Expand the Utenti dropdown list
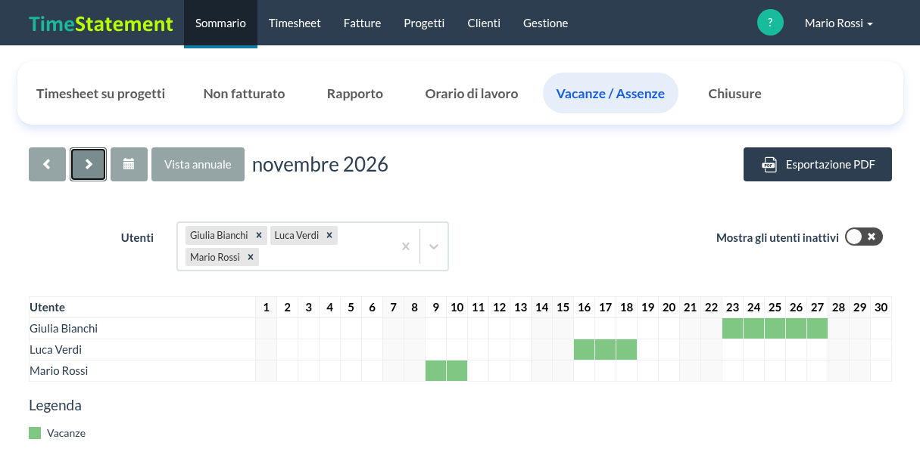The width and height of the screenshot is (920, 461). (x=434, y=246)
